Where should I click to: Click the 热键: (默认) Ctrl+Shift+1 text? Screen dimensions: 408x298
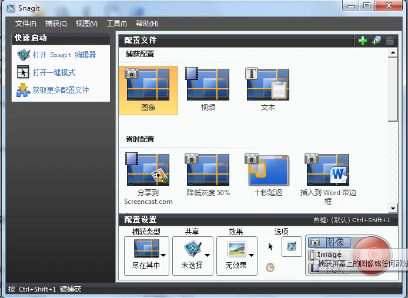pyautogui.click(x=352, y=220)
